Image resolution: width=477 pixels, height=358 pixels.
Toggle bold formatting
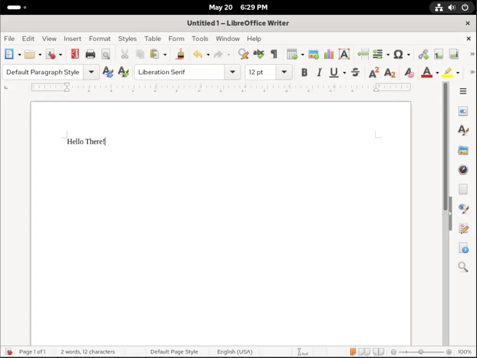click(305, 72)
